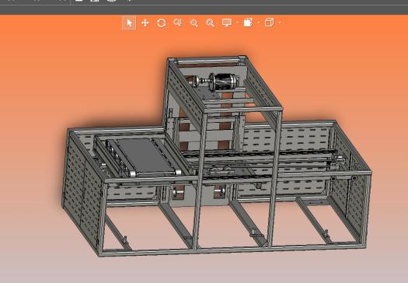408x283 pixels.
Task: Open the monitor display settings icon
Action: click(227, 23)
